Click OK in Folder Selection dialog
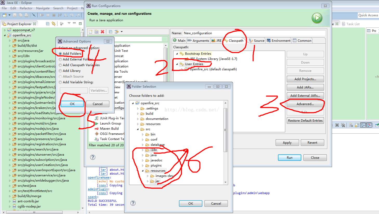This screenshot has width=379, height=214. coord(190,203)
